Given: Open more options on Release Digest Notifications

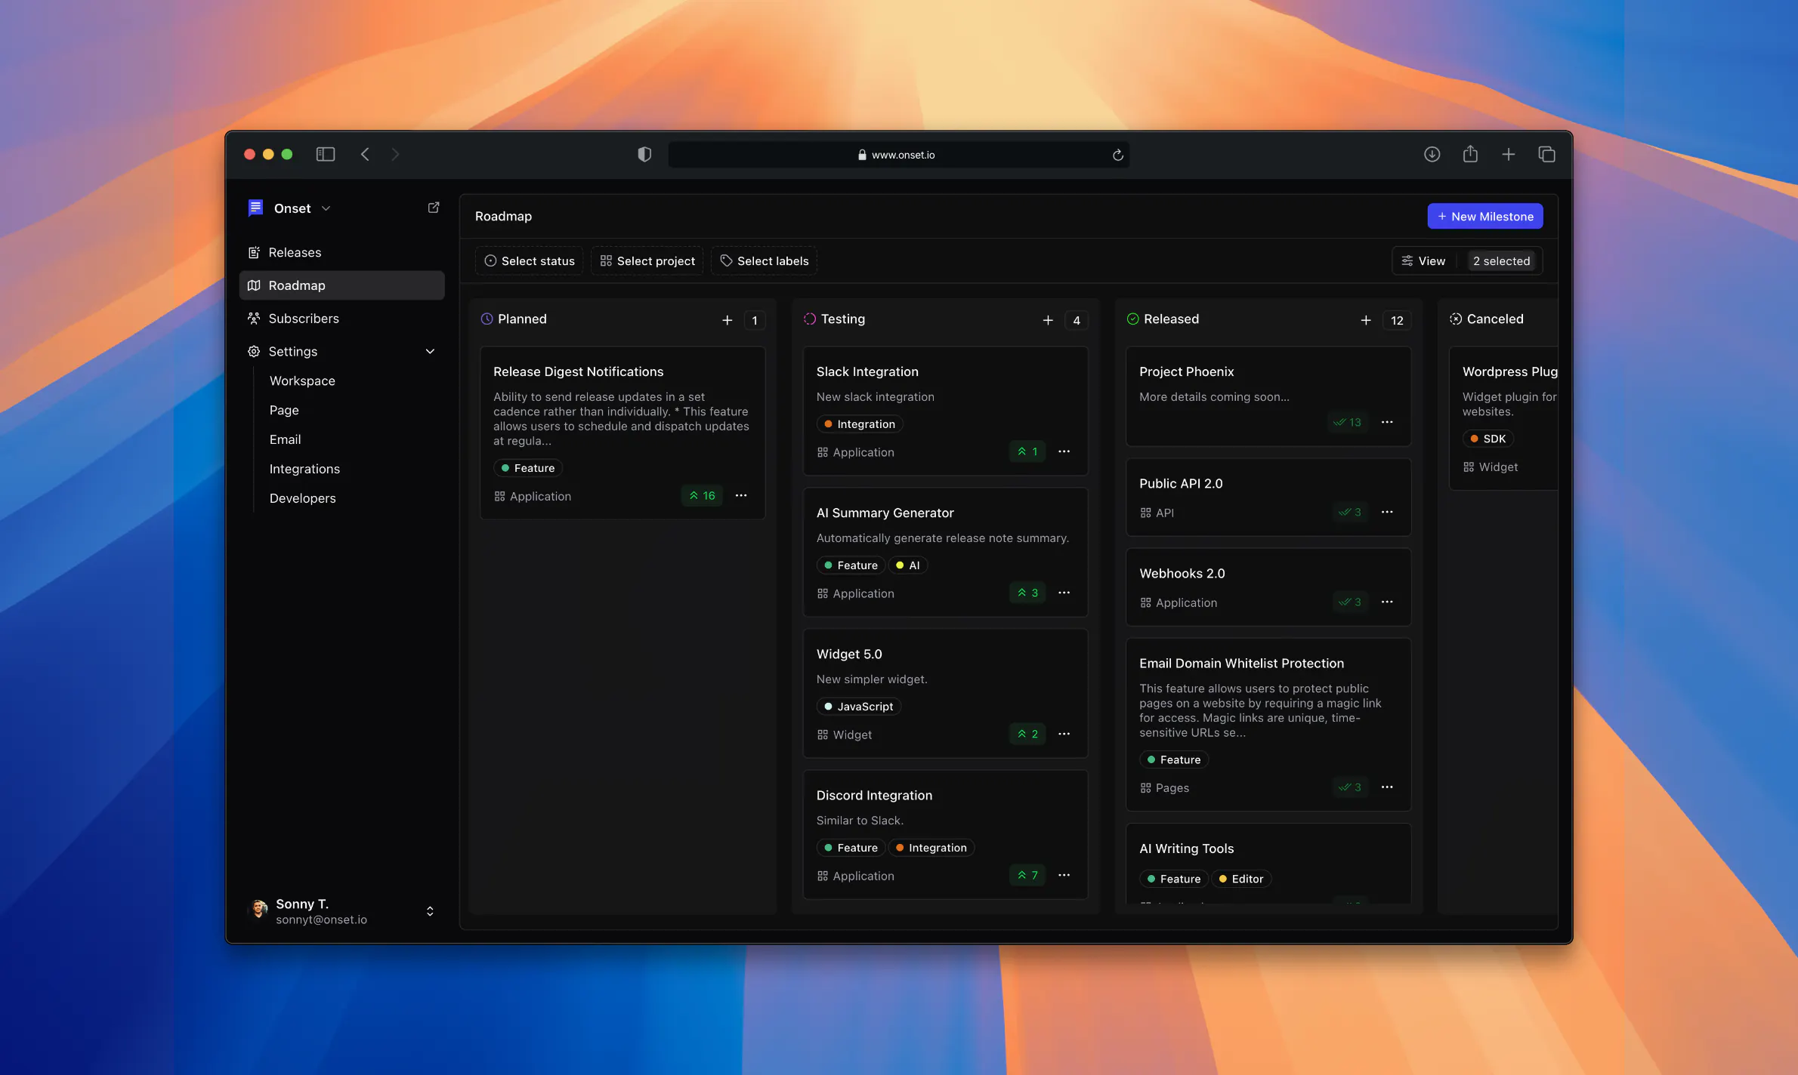Looking at the screenshot, I should (x=741, y=495).
